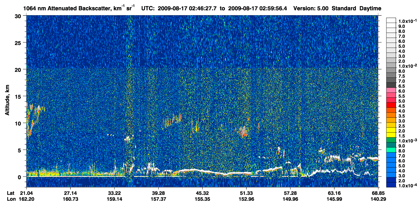Click the "Lon" row label

(x=11, y=199)
